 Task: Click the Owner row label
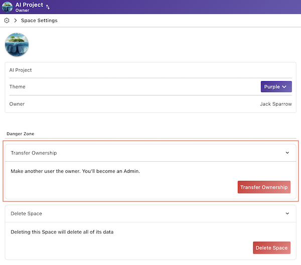[17, 104]
